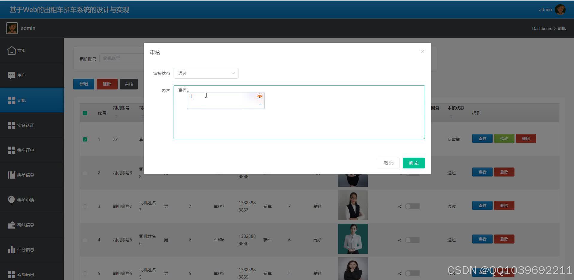Click the red 删除 button above the table
This screenshot has height=280, width=574.
tap(107, 84)
